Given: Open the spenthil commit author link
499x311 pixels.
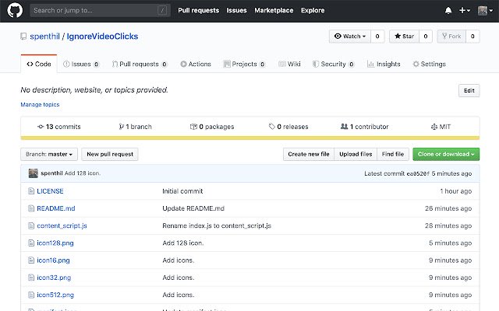Looking at the screenshot, I should coord(51,173).
